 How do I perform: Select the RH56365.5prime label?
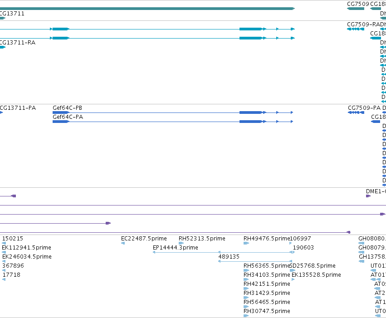267,266
